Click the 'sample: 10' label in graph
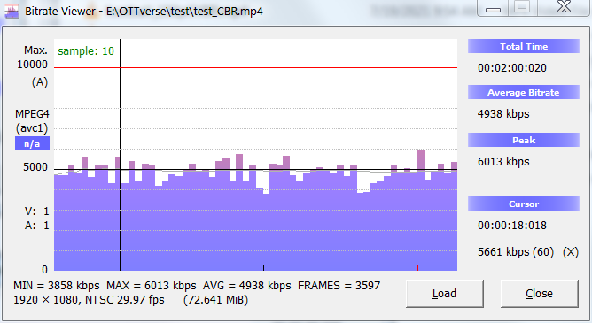The image size is (592, 323). (86, 50)
